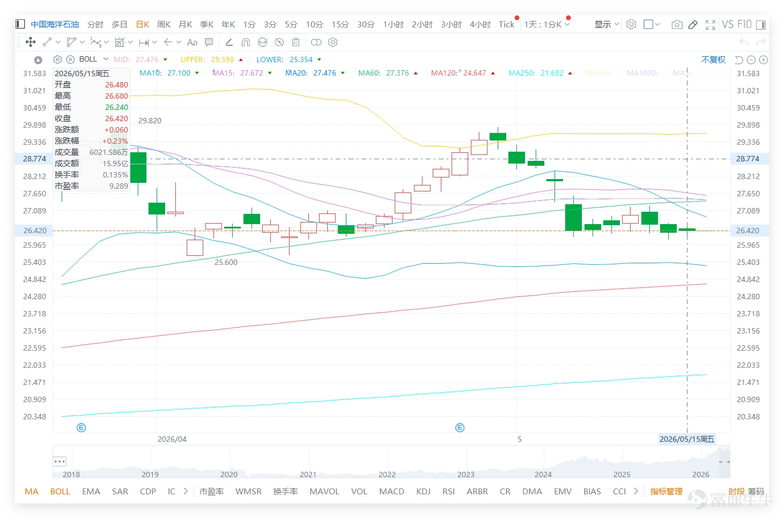Open VS compare button
Screen dimensions: 784x519
pyautogui.click(x=728, y=24)
